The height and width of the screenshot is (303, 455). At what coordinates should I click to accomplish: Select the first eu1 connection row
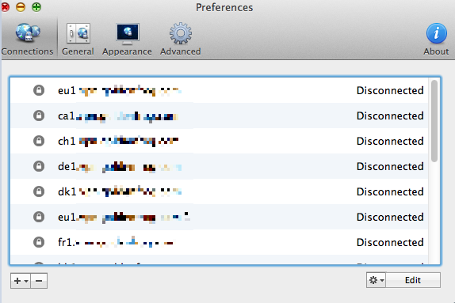tap(220, 90)
